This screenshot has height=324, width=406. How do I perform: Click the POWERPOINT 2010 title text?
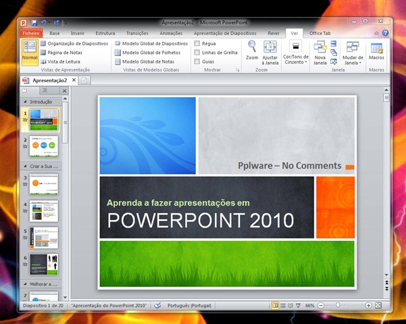(x=201, y=221)
